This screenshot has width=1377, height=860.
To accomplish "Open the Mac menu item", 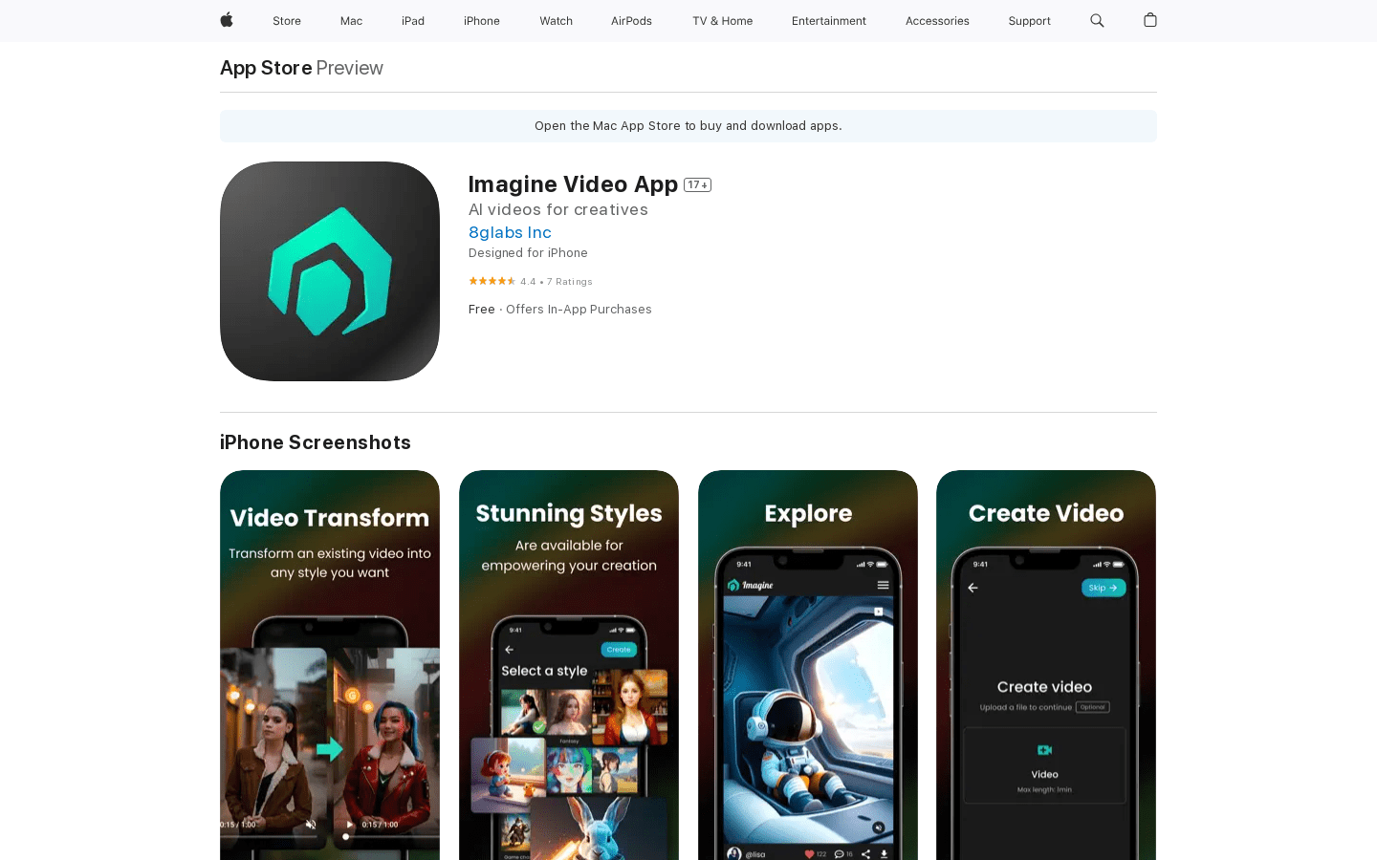I will click(x=351, y=21).
